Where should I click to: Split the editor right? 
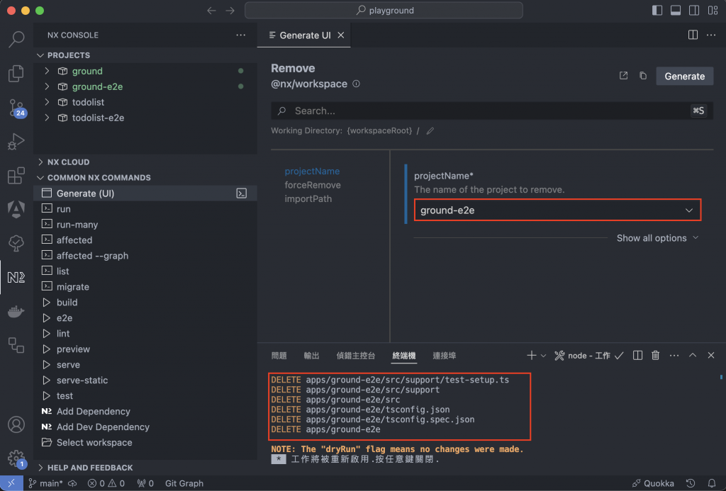click(693, 35)
